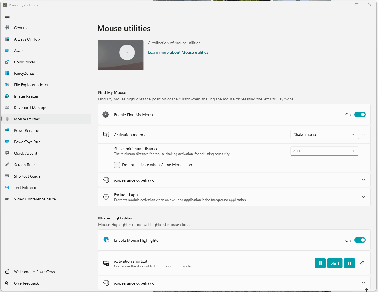Switch to the General settings page

coord(21,27)
